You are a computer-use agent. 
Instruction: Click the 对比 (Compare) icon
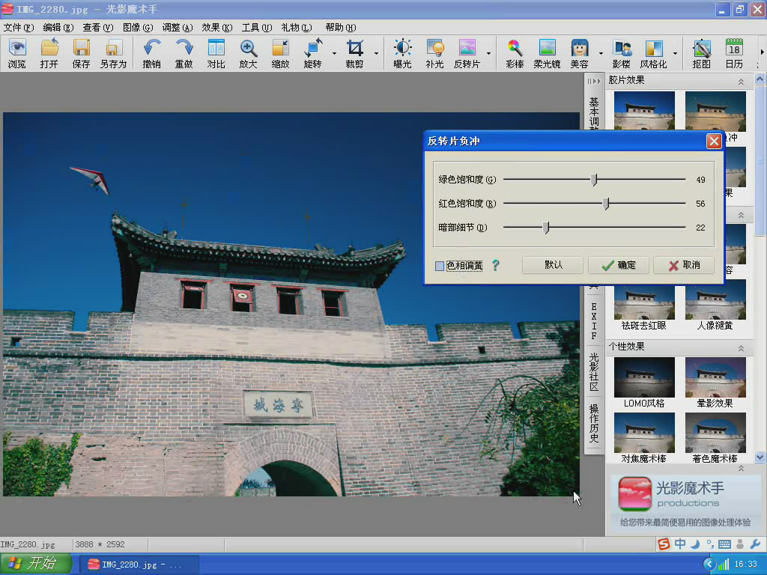click(216, 53)
